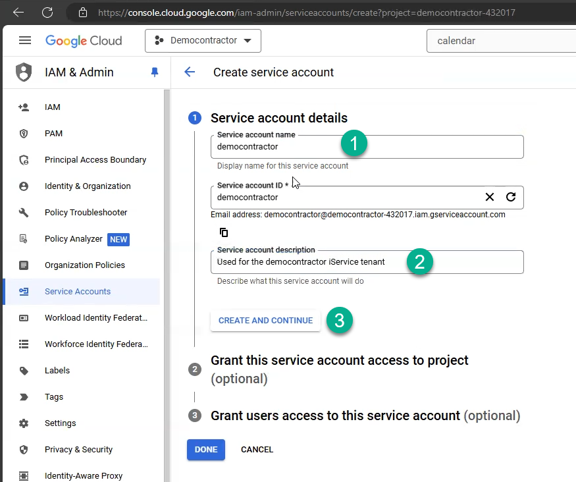Open the hamburger navigation menu
This screenshot has width=576, height=482.
point(25,40)
